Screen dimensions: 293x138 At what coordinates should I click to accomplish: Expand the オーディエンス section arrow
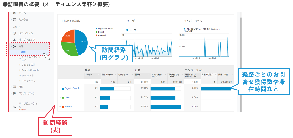[11, 40]
